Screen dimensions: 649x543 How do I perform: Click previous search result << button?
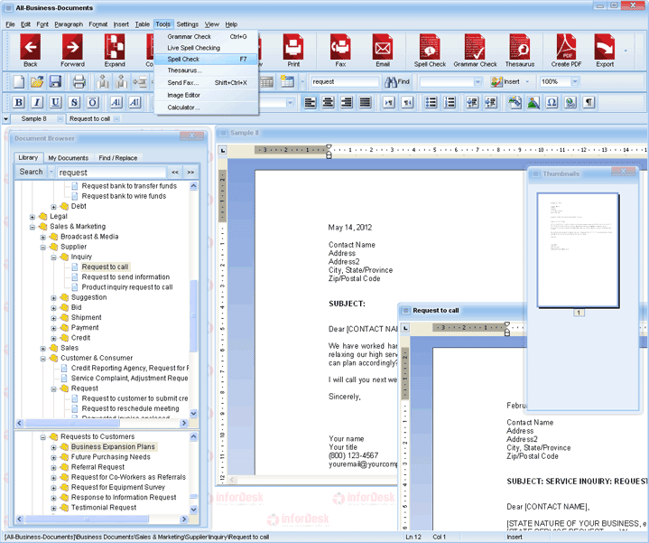[x=175, y=172]
